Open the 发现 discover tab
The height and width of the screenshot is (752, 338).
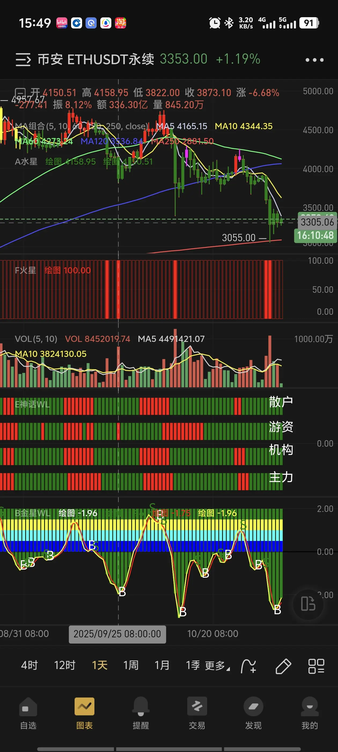point(253,713)
